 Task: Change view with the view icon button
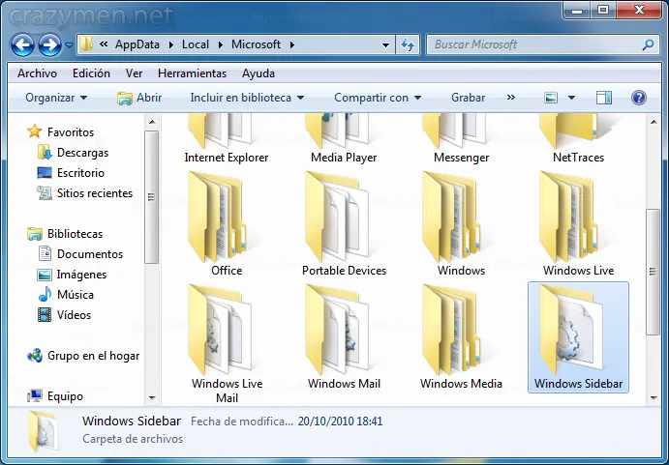pos(551,98)
